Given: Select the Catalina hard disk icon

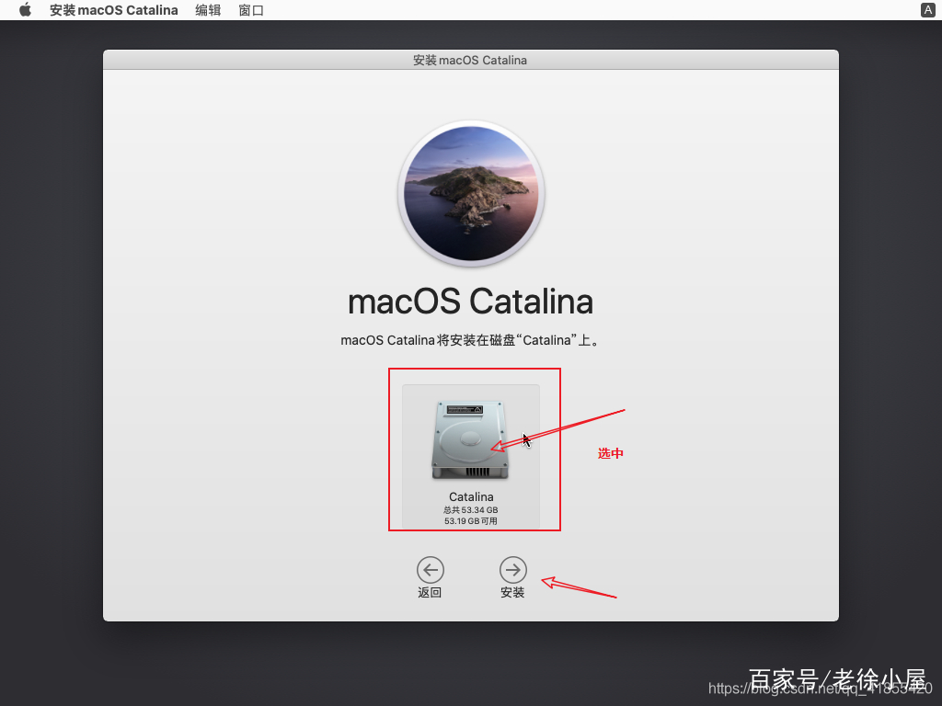Looking at the screenshot, I should (470, 439).
